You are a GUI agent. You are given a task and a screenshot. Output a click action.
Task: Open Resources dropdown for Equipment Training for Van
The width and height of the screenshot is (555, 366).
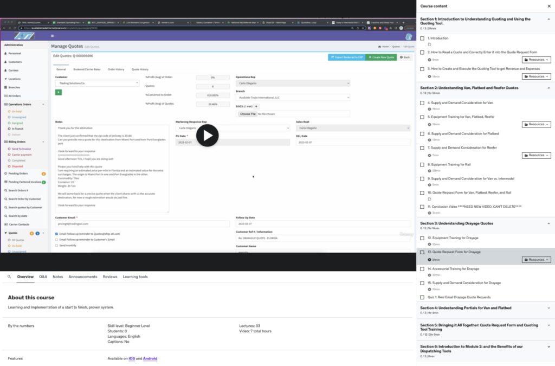pyautogui.click(x=536, y=124)
